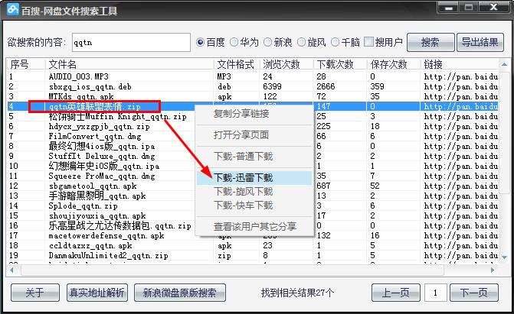
Task: Select the 百度 radio button
Action: click(201, 42)
